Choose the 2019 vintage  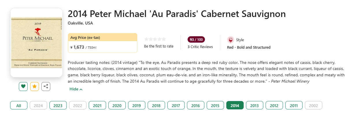137,106
